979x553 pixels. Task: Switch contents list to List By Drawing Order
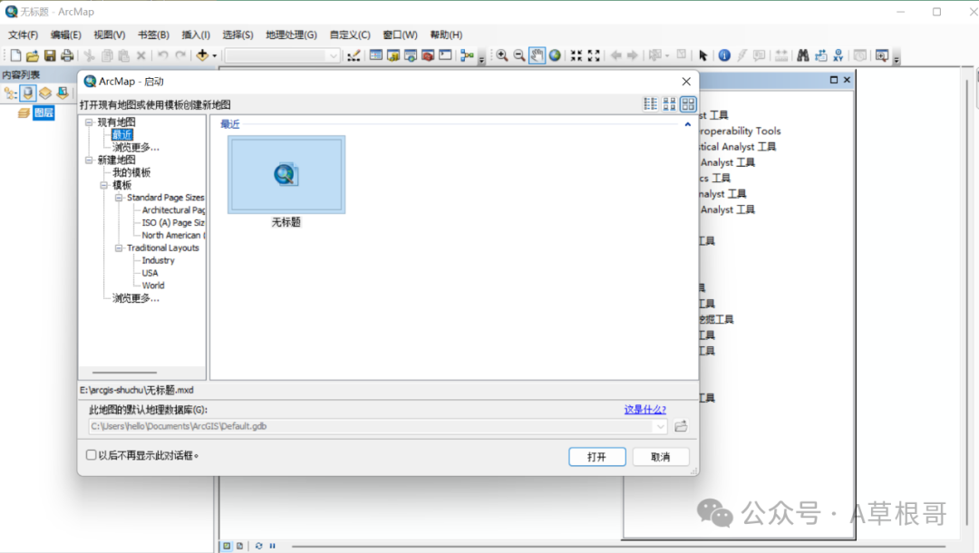tap(11, 93)
